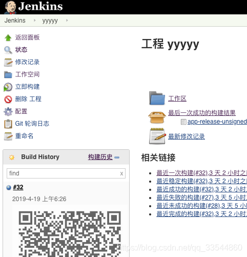The height and width of the screenshot is (257, 247).
Task: Click the clock build-now icon
Action: (8, 87)
